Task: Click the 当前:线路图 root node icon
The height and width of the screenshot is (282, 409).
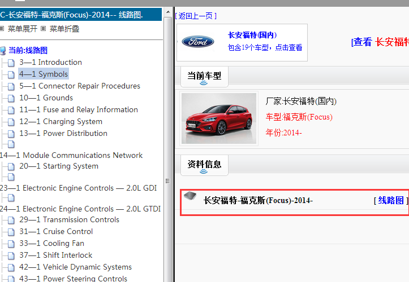Action: 3,51
